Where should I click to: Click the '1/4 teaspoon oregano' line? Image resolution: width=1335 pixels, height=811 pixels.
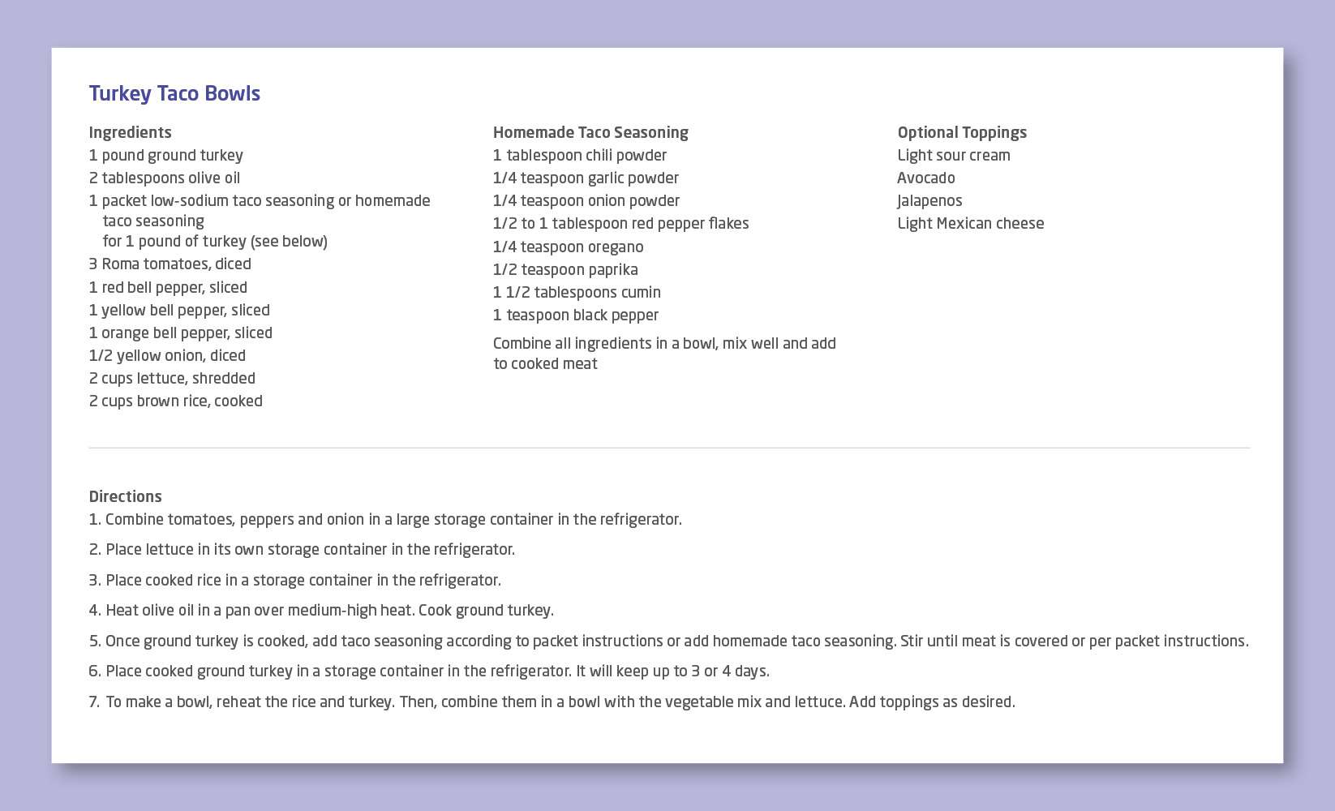(568, 247)
